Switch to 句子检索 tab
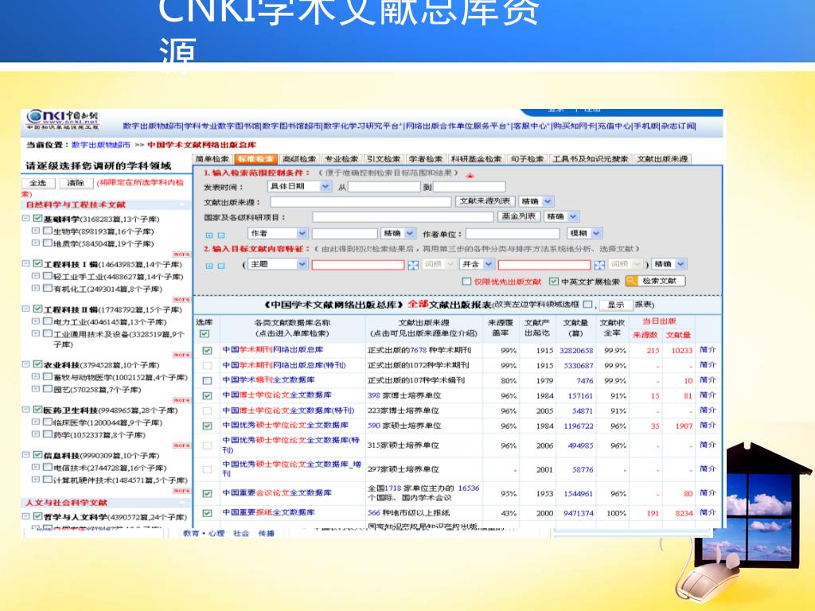The height and width of the screenshot is (611, 815). click(x=527, y=159)
